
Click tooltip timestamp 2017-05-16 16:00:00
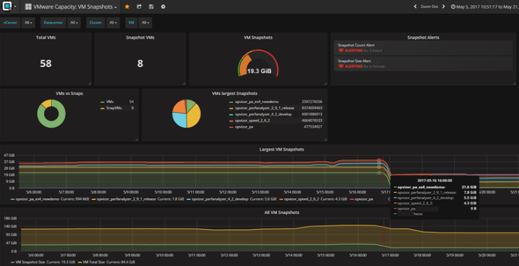coord(434,181)
